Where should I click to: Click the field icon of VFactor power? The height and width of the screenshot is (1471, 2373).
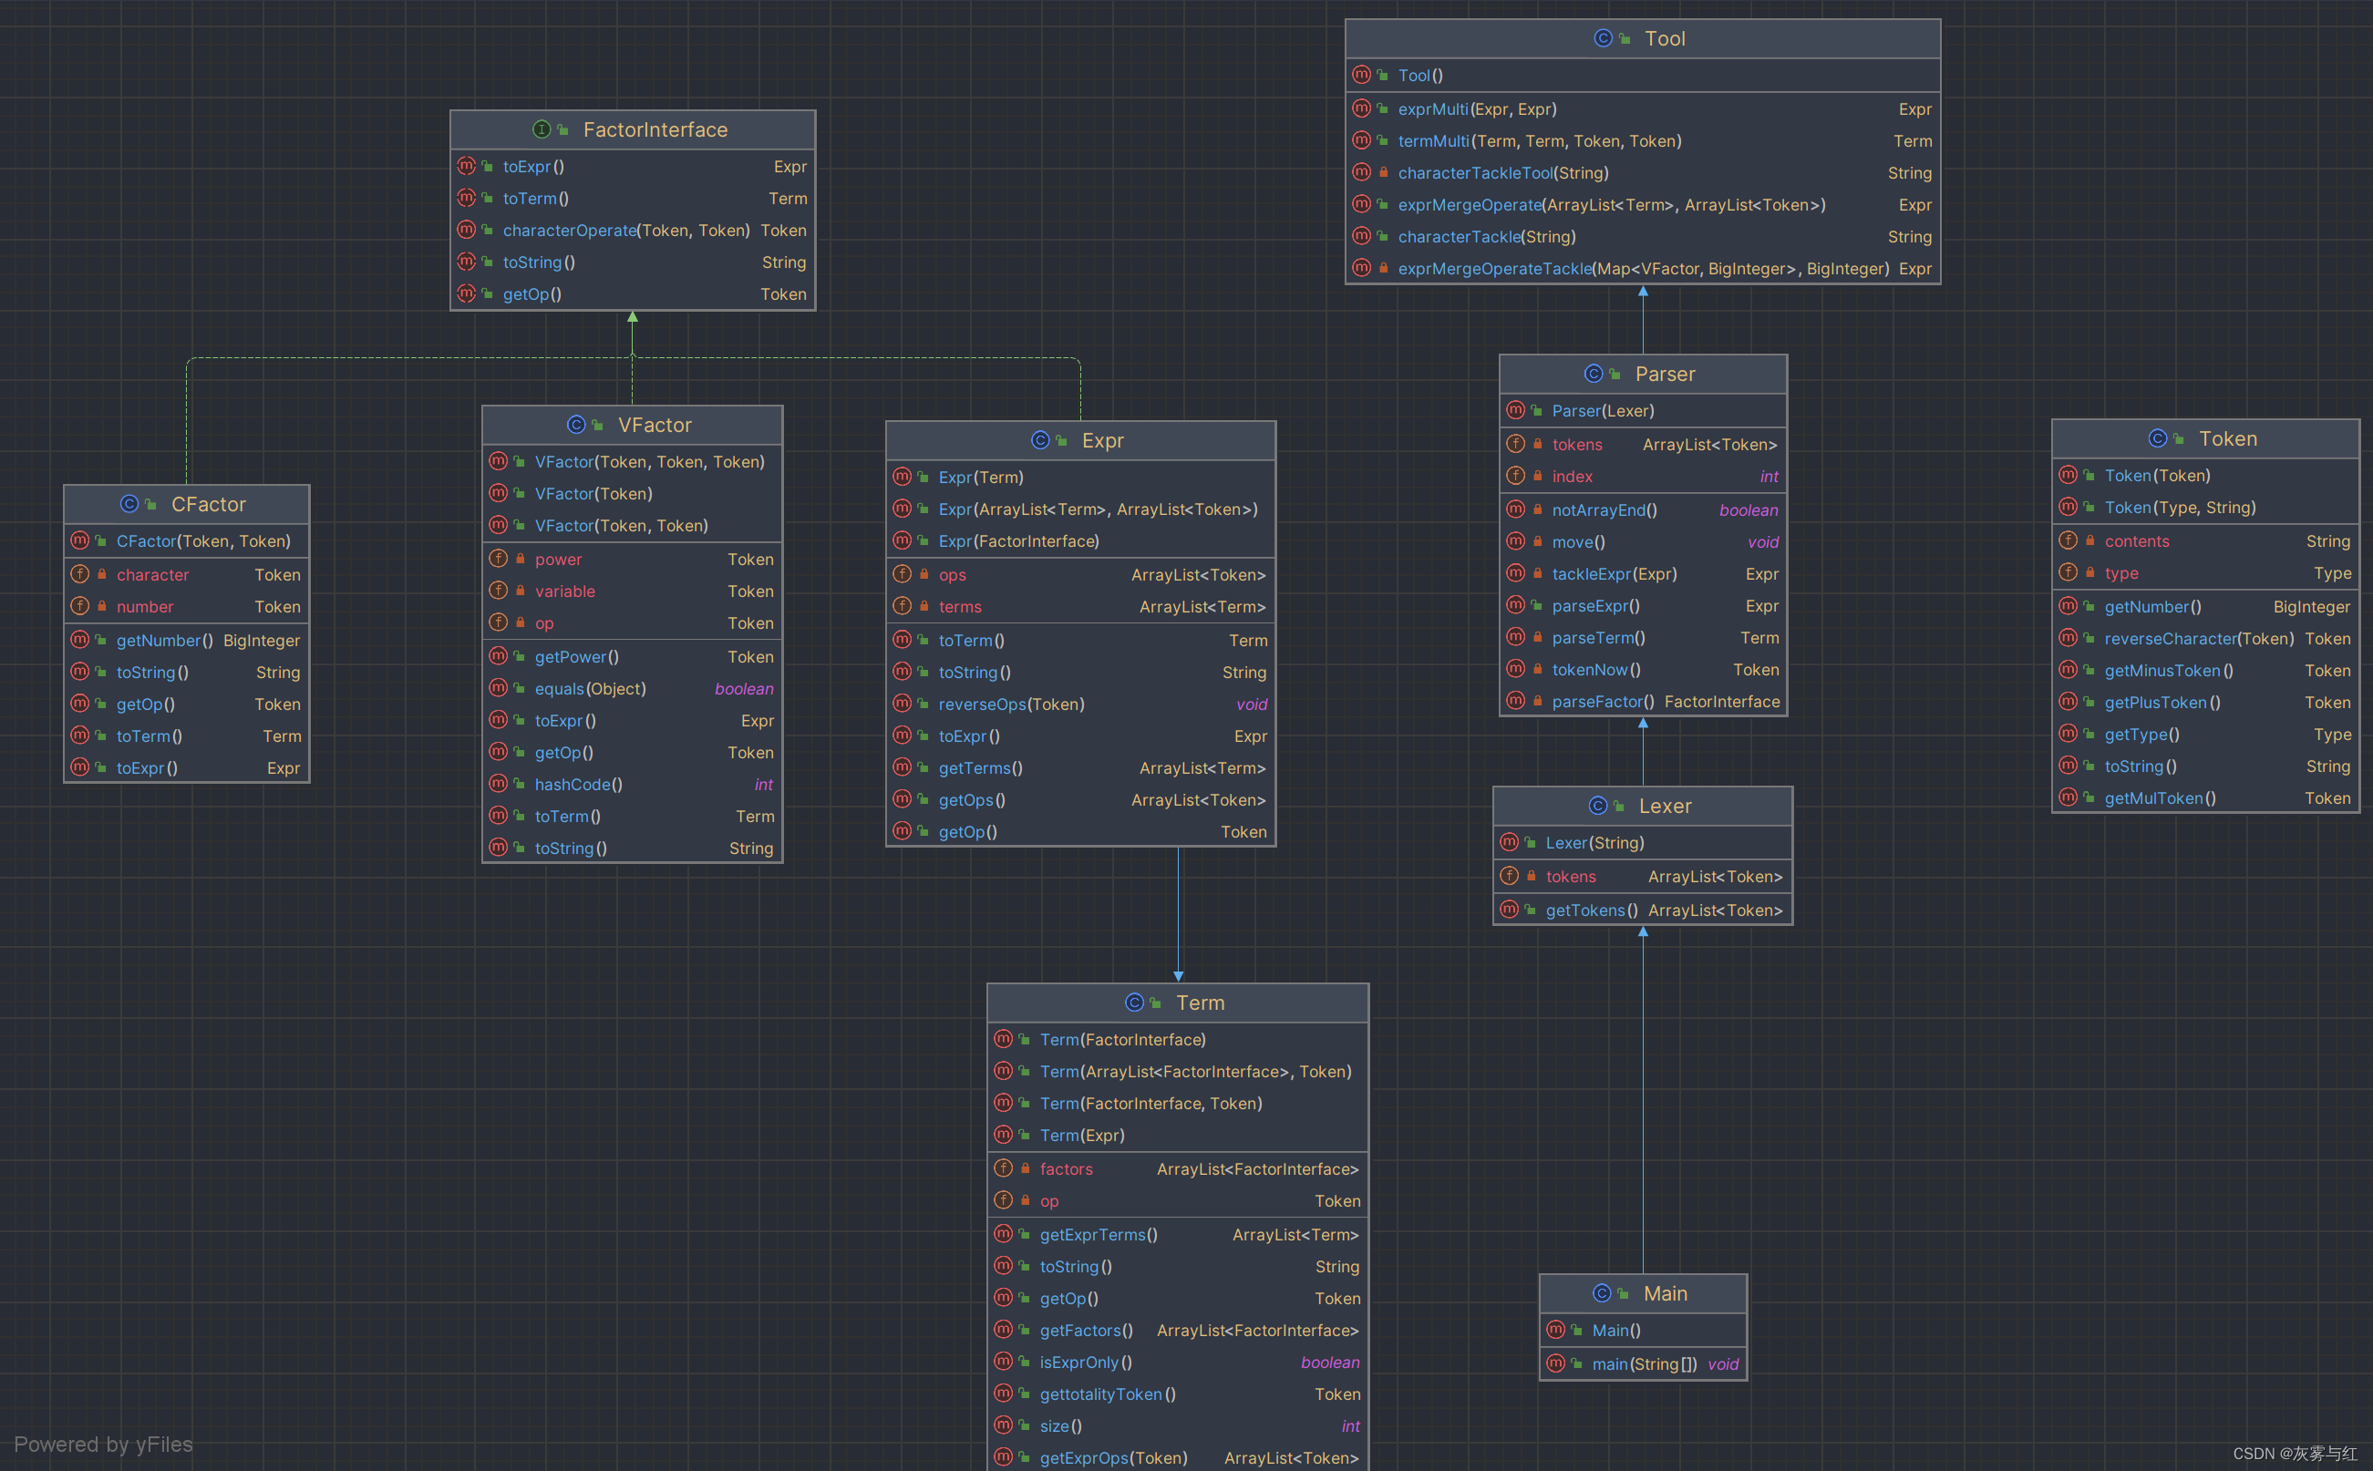point(498,559)
